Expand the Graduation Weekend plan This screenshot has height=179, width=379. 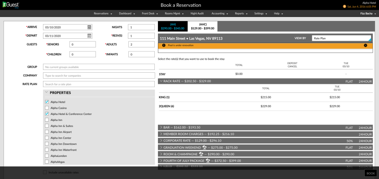point(161,147)
